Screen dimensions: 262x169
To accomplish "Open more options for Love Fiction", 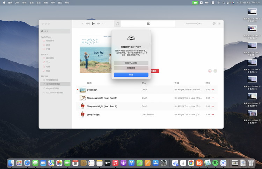I will pyautogui.click(x=213, y=115).
